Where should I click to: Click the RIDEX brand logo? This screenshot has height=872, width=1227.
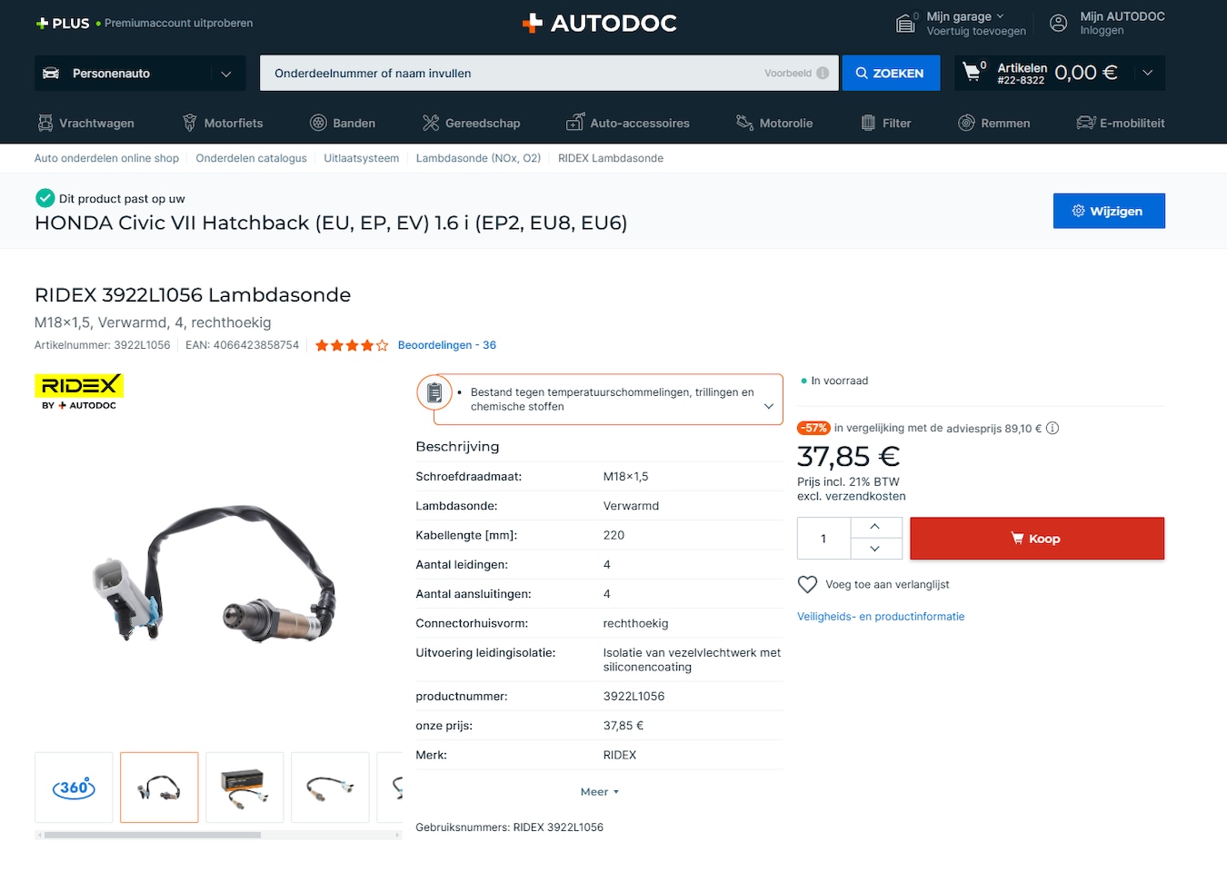pos(79,391)
